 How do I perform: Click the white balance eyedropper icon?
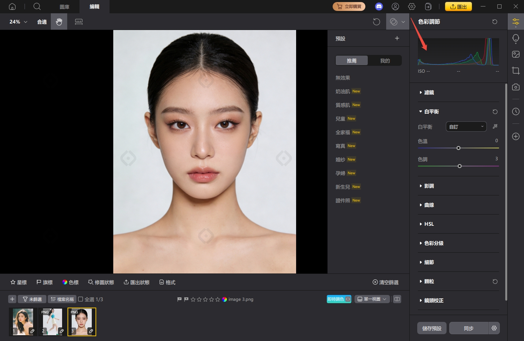click(495, 127)
